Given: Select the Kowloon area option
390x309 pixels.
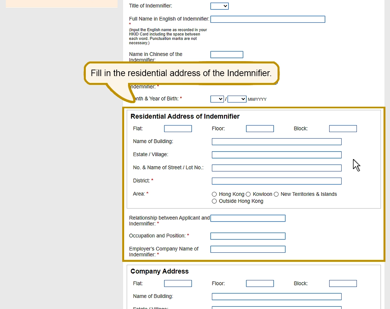Looking at the screenshot, I should [x=248, y=194].
